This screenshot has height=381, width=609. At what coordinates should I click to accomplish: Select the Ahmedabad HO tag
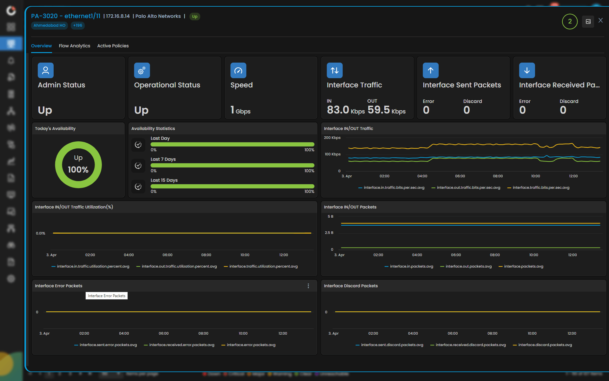coord(50,25)
